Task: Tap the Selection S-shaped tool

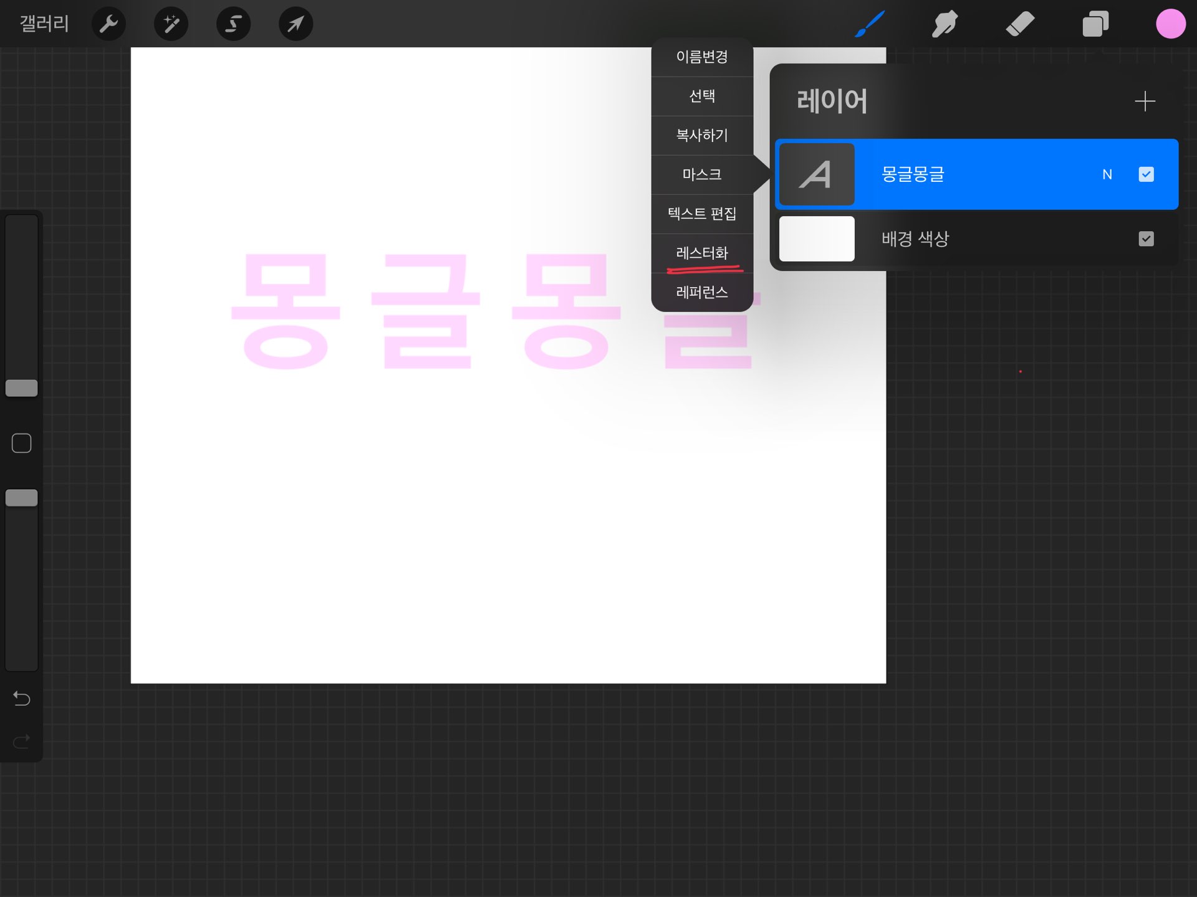Action: click(233, 24)
